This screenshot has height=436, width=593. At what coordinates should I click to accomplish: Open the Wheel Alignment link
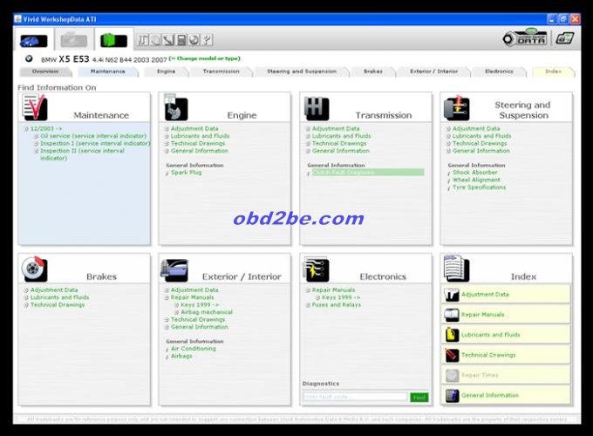[x=476, y=180]
